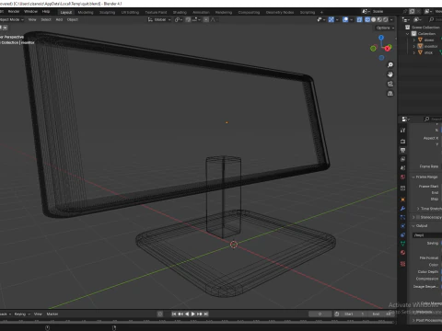
Task: Click the pan view hand gizmo
Action: click(390, 74)
